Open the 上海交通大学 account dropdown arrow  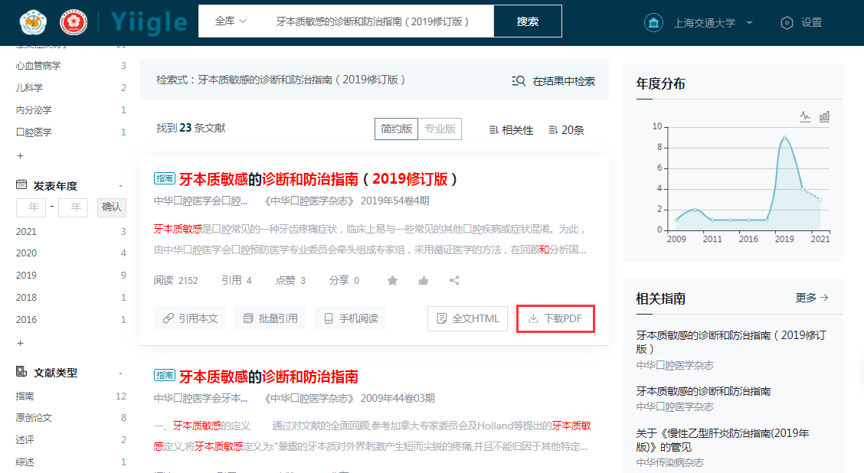(x=749, y=22)
